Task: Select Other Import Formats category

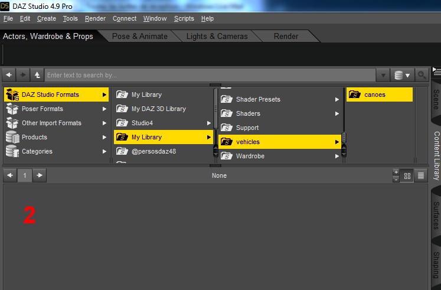Action: tap(56, 123)
